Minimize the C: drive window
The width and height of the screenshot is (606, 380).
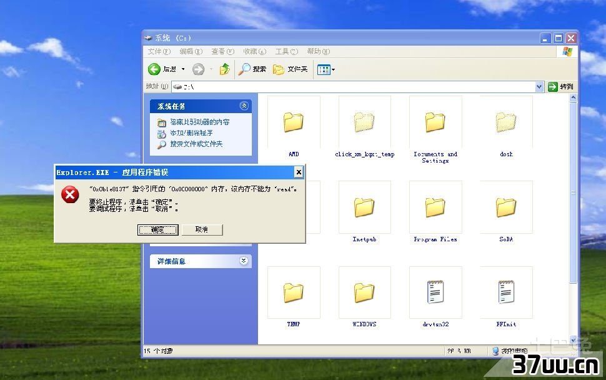(545, 38)
